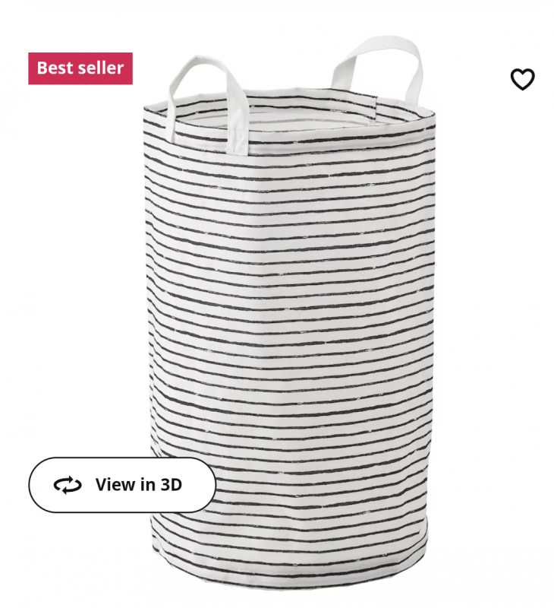
Task: Click the red Best seller badge
Action: pos(80,68)
